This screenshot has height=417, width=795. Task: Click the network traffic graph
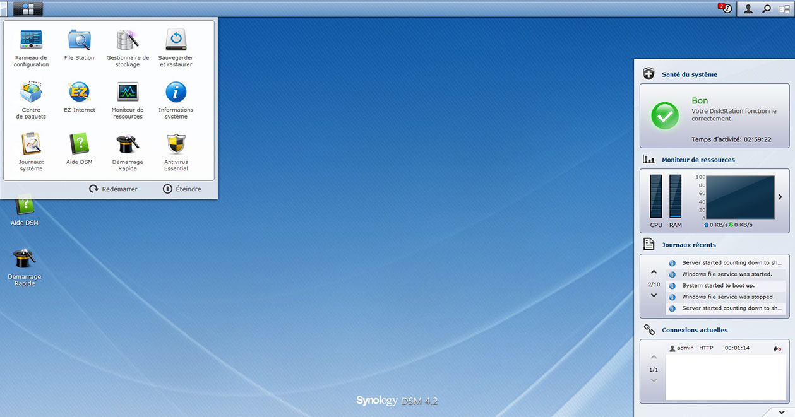tap(740, 197)
